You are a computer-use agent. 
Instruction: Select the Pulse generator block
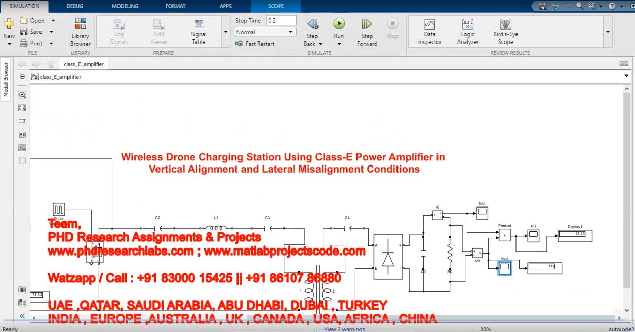pos(59,210)
